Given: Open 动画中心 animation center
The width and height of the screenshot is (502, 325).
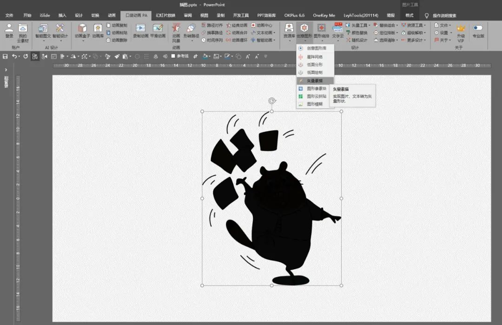Looking at the screenshot, I should (262, 25).
